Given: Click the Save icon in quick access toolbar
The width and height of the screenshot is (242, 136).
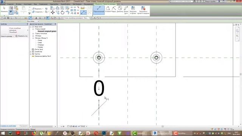Looking at the screenshot, I should 8,18.
